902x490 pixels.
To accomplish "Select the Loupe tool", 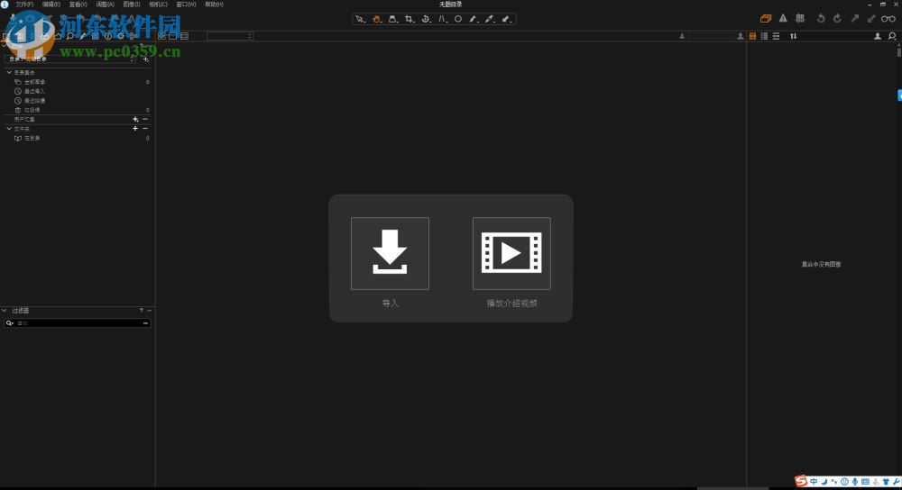I will pos(393,19).
